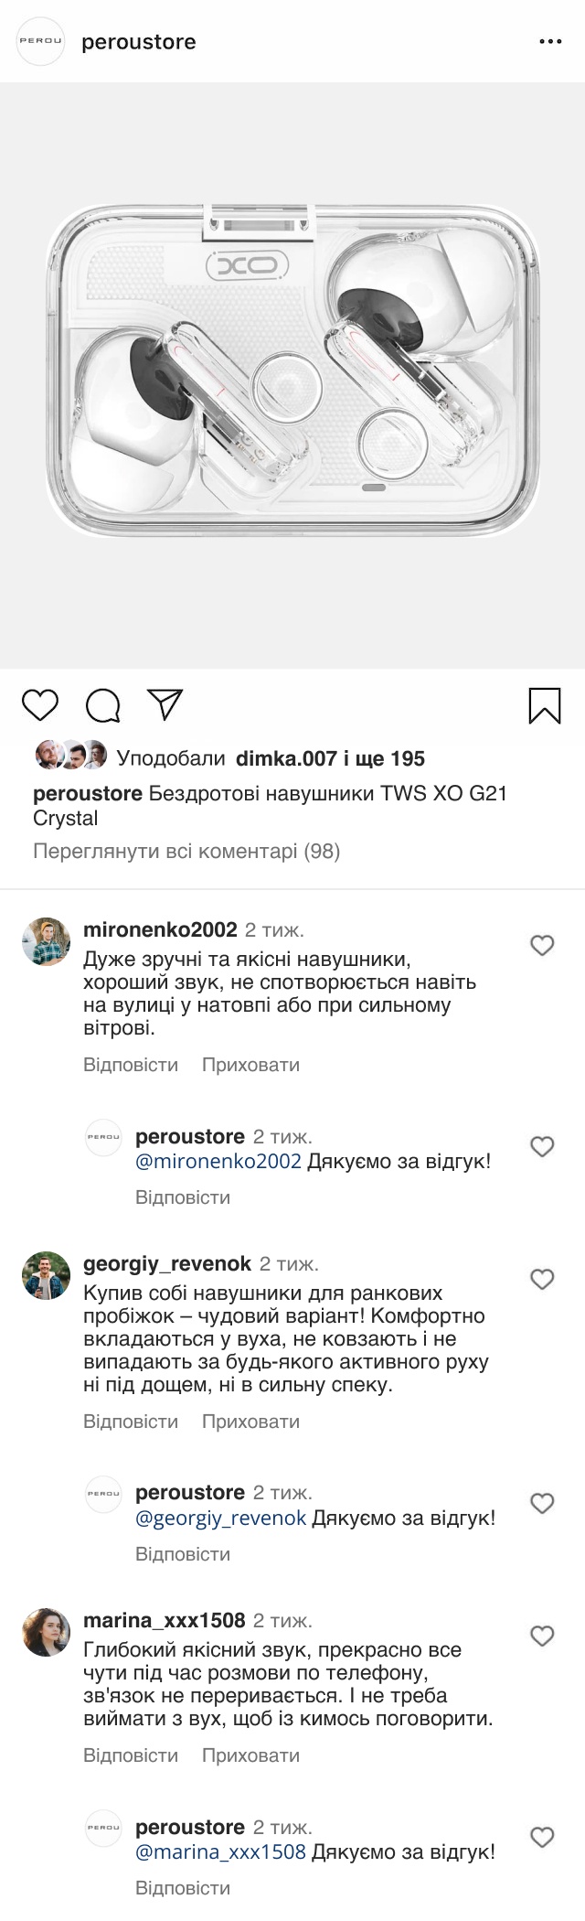Like peroustore's reply to mironenko2002
The height and width of the screenshot is (1921, 585).
[543, 1146]
